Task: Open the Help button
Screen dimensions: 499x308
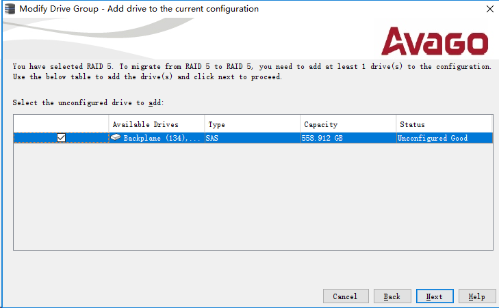Action: tap(477, 296)
